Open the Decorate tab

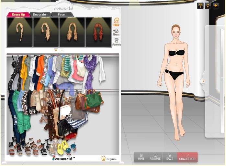(41, 15)
